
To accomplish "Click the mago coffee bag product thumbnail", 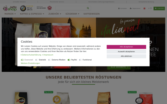I will tap(104, 98).
